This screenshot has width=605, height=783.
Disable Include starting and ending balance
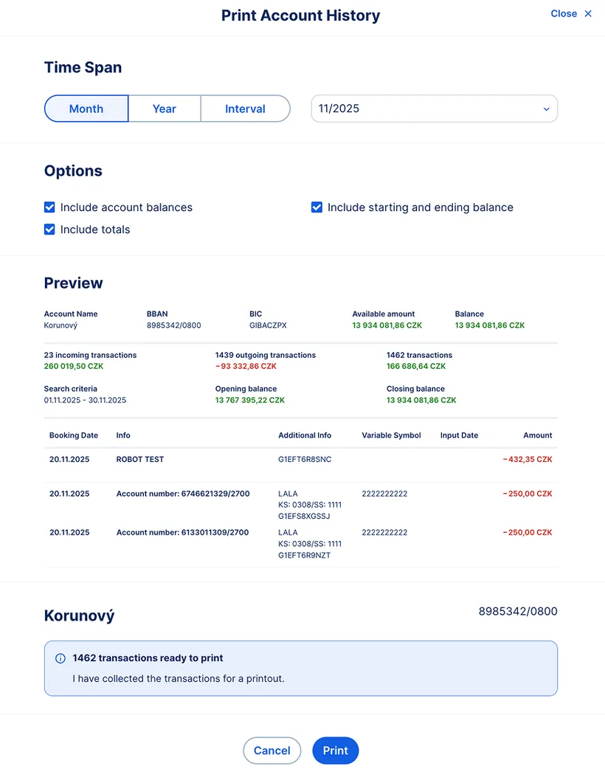[317, 207]
